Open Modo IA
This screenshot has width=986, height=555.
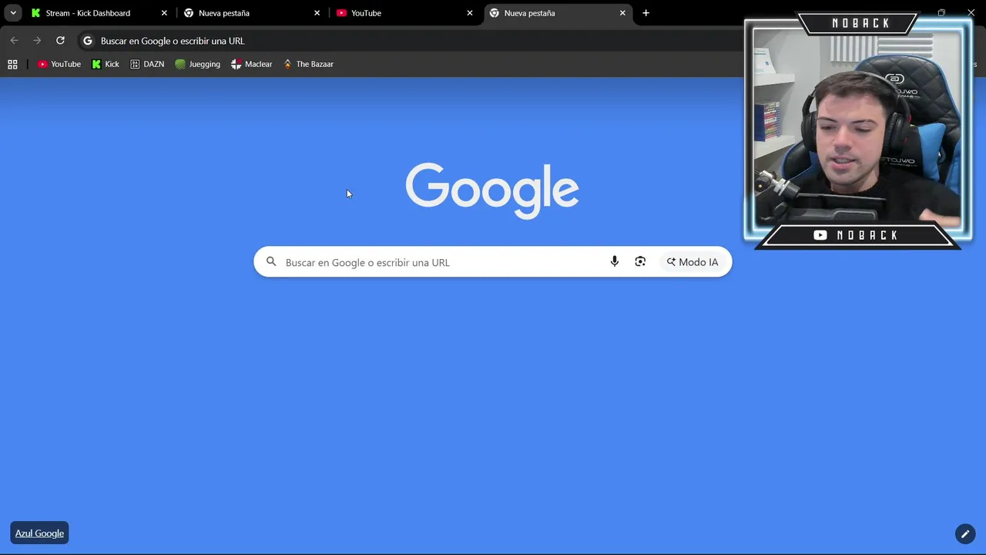coord(693,262)
